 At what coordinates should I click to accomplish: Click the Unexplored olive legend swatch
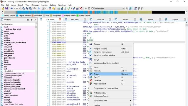click(51, 16)
